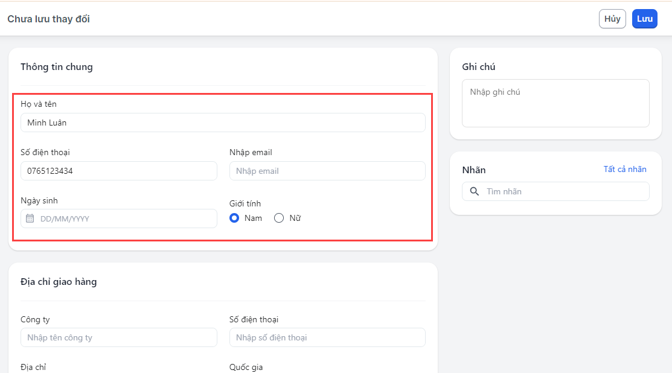Screen dimensions: 672x373
Task: Click the Địa chỉ giao hàng heading
Action: tap(59, 282)
